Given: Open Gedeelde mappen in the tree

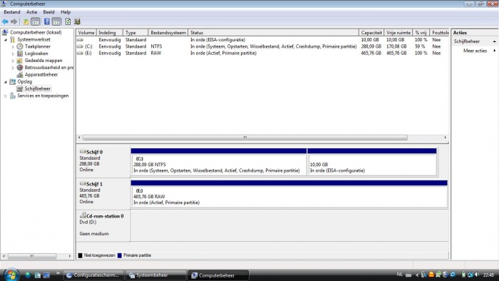Looking at the screenshot, I should point(43,61).
